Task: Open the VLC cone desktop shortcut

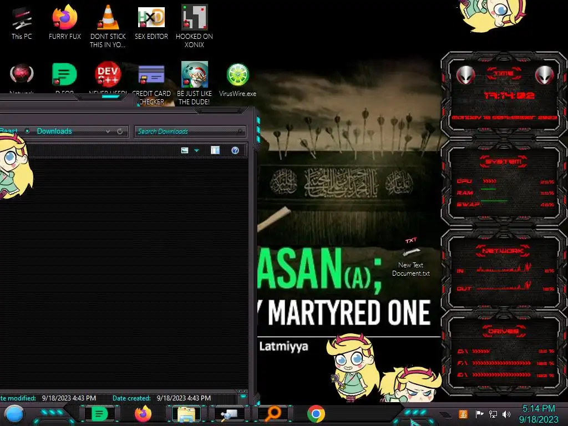Action: click(108, 26)
